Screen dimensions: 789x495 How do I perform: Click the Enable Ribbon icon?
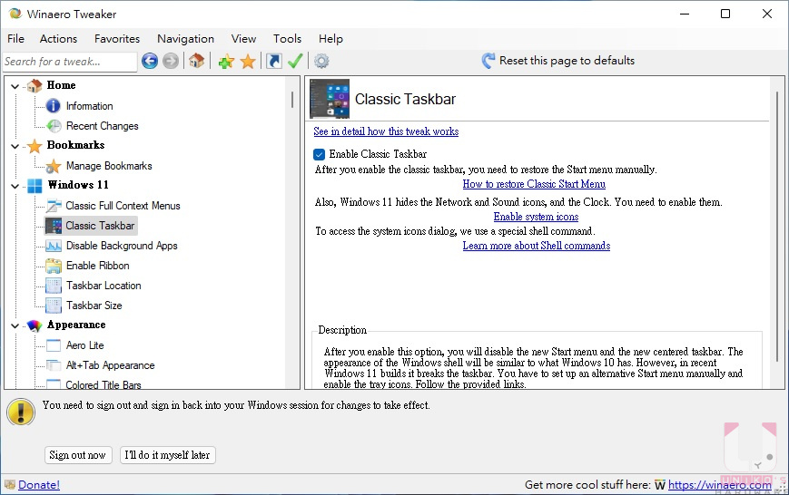coord(54,266)
